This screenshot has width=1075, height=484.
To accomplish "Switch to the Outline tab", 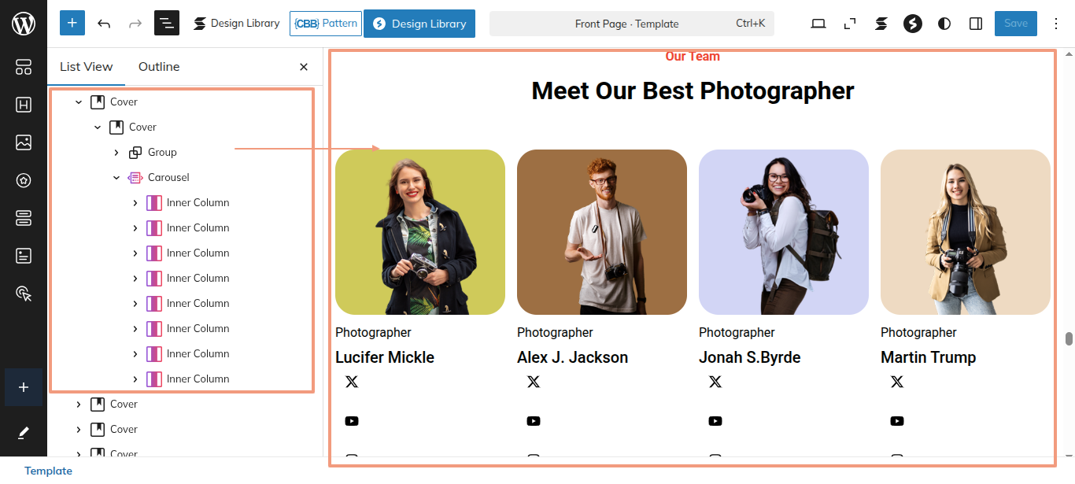I will click(x=159, y=67).
